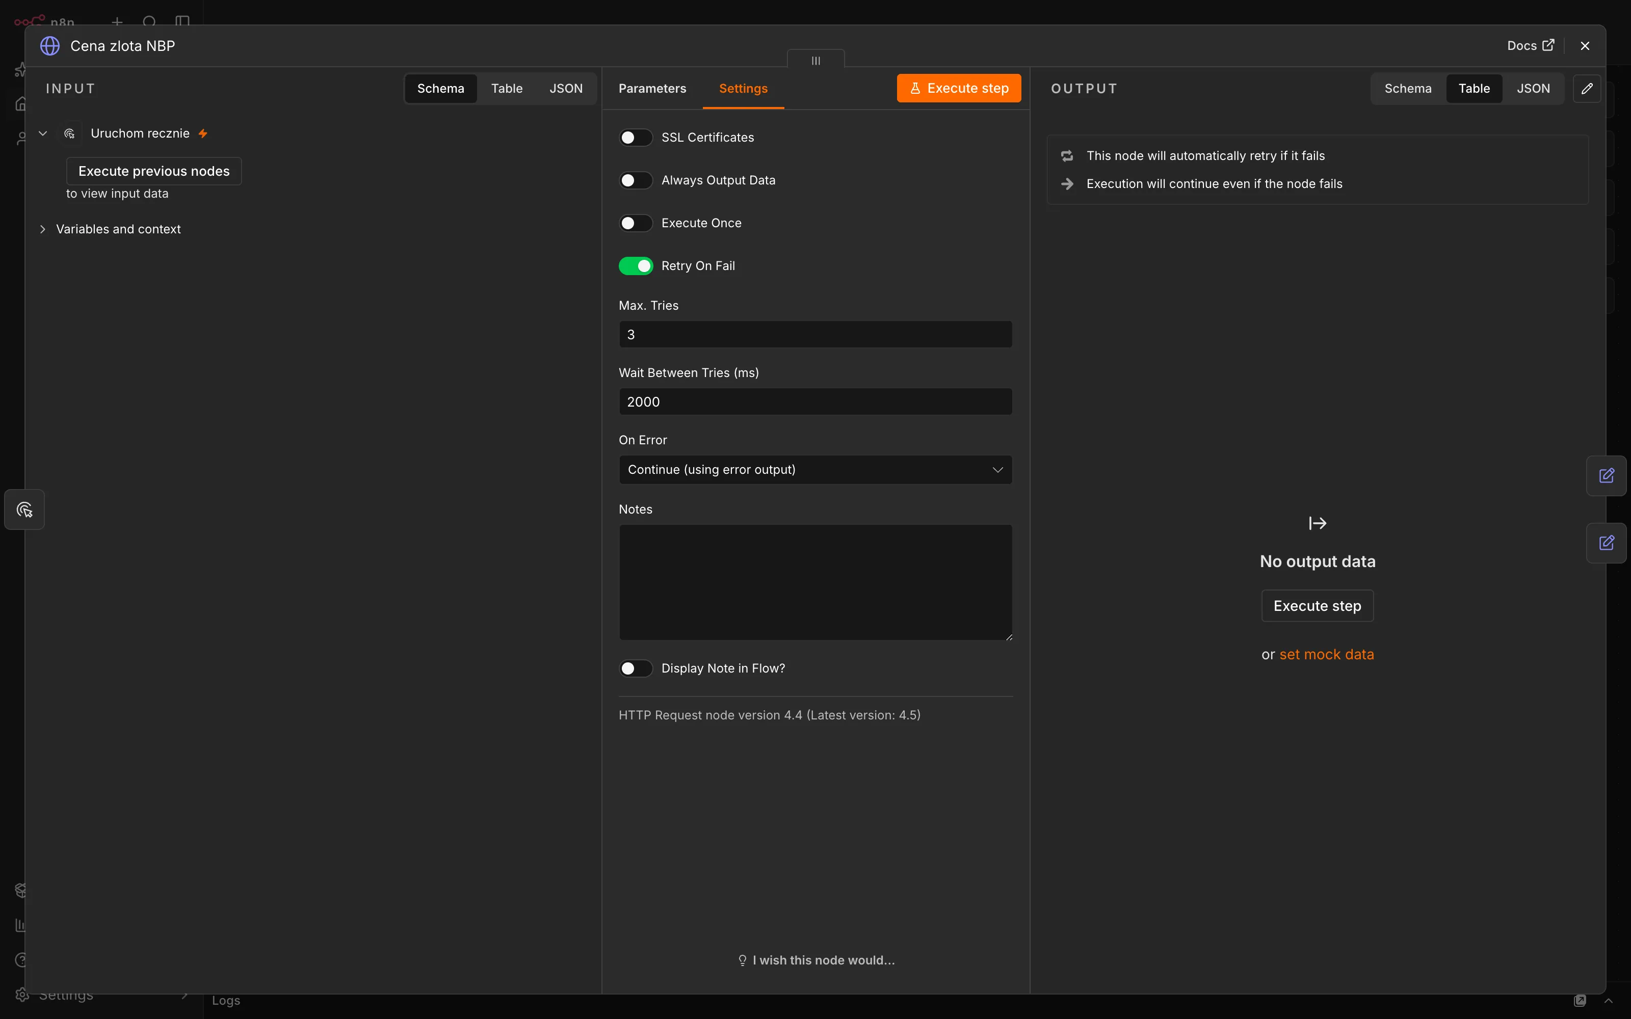
Task: Click inside the Notes text area
Action: click(x=815, y=582)
